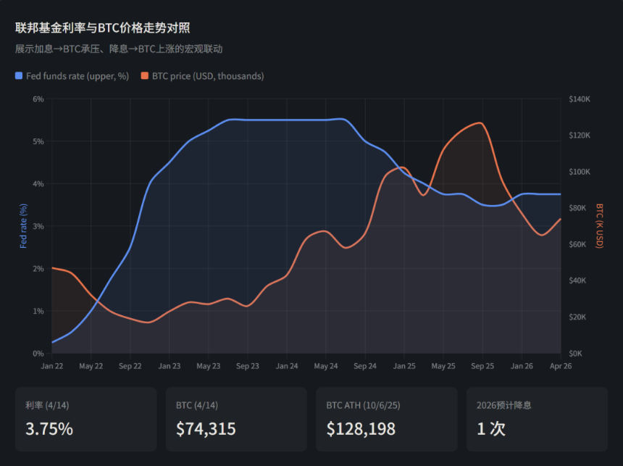Click the orange BTC price legend swatch

click(145, 76)
